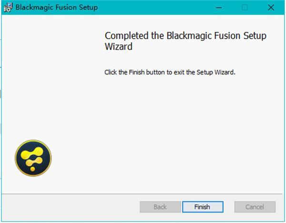
Task: Click the disabled Cancel button
Action: [x=255, y=207]
